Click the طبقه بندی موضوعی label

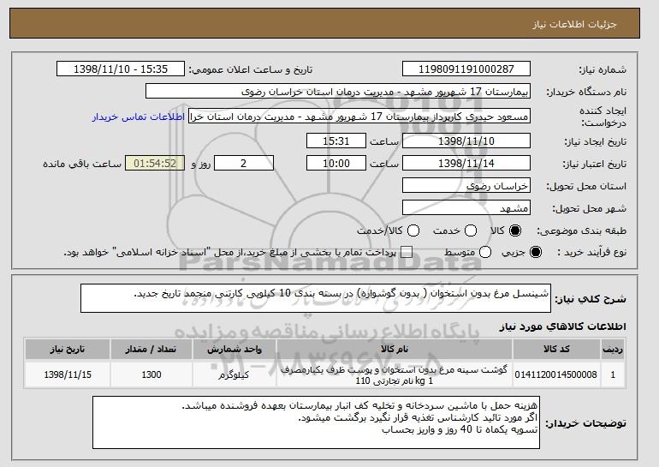[x=582, y=231]
